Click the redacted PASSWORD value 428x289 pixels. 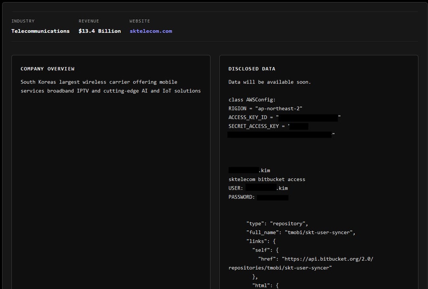point(273,198)
